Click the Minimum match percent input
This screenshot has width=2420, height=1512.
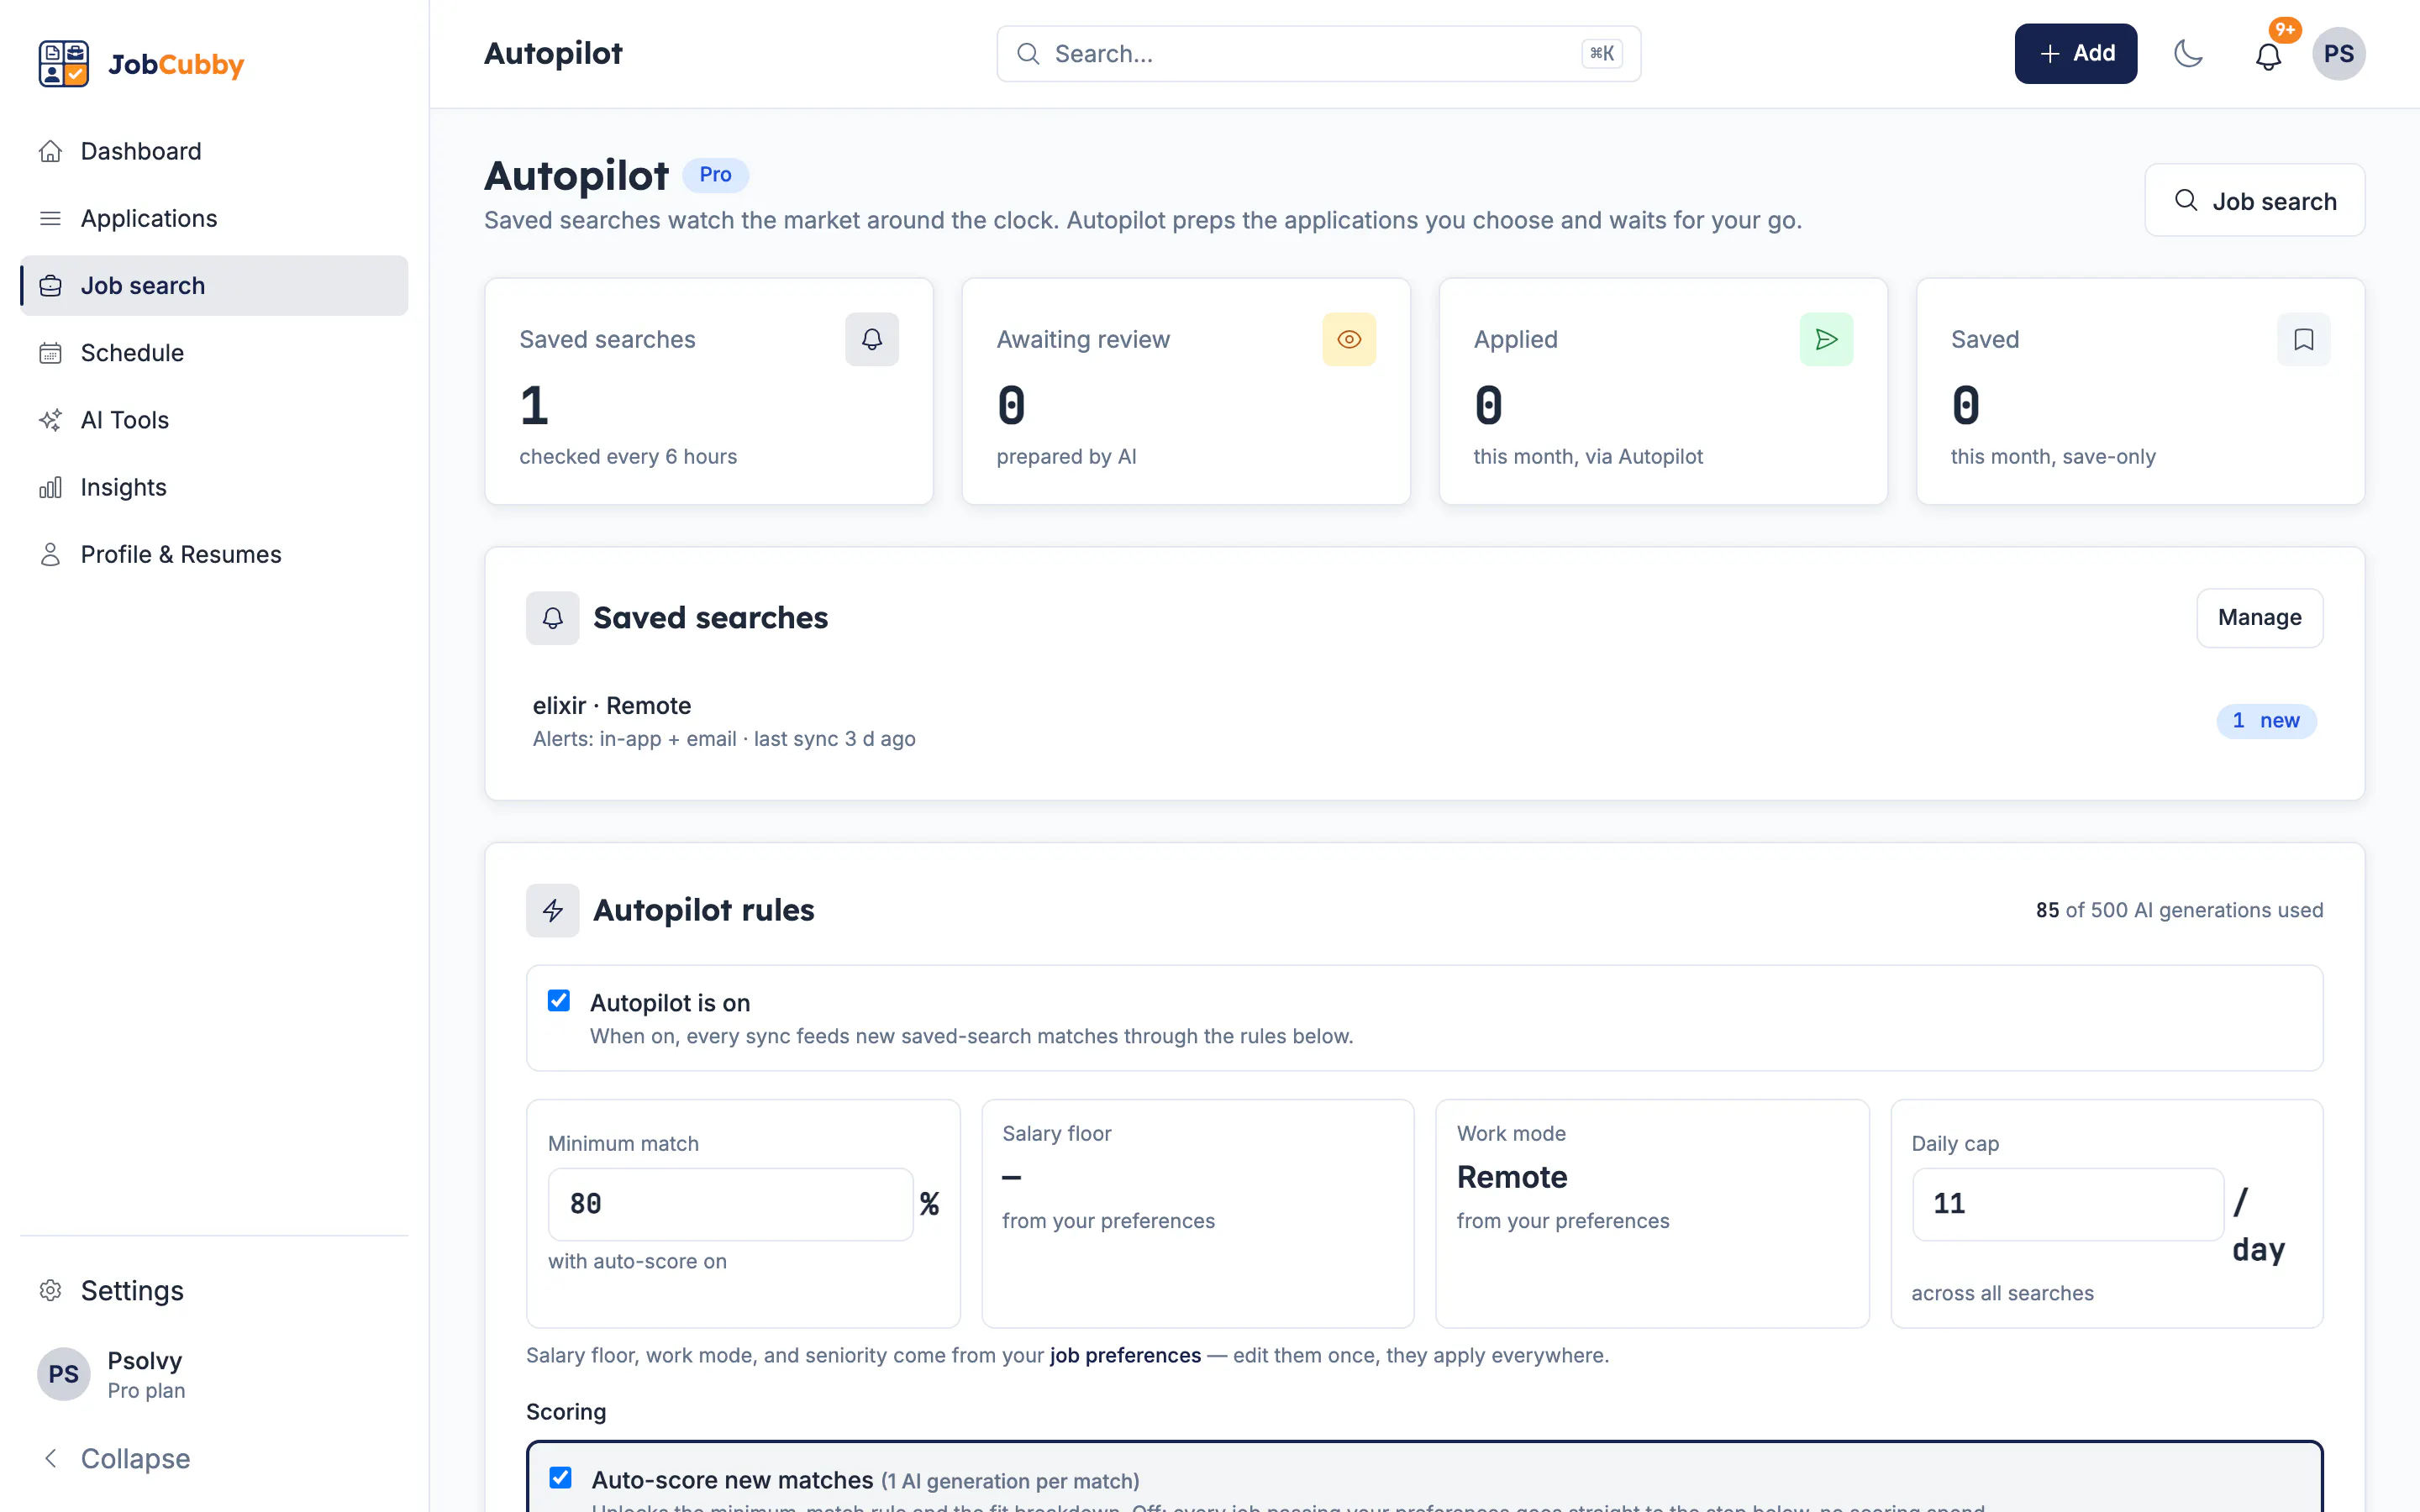[730, 1204]
